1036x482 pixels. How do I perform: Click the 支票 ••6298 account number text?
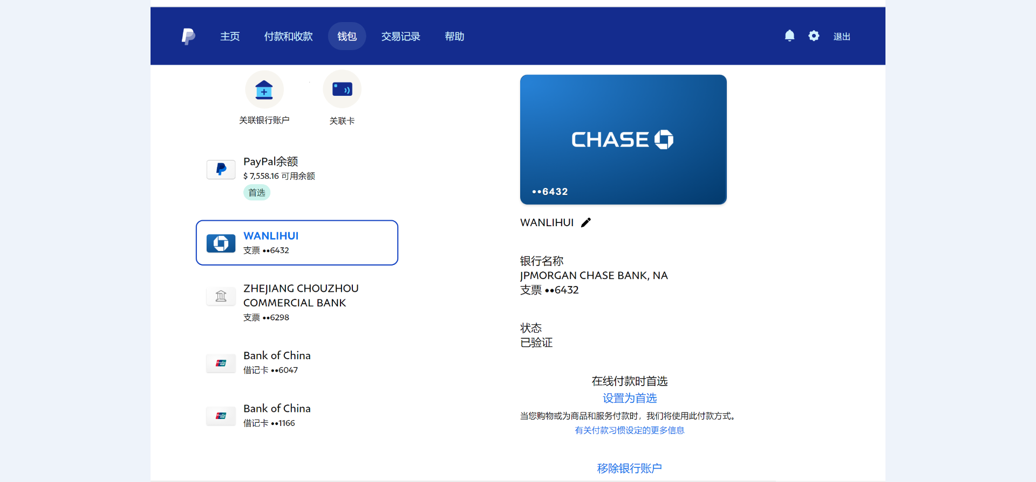266,318
